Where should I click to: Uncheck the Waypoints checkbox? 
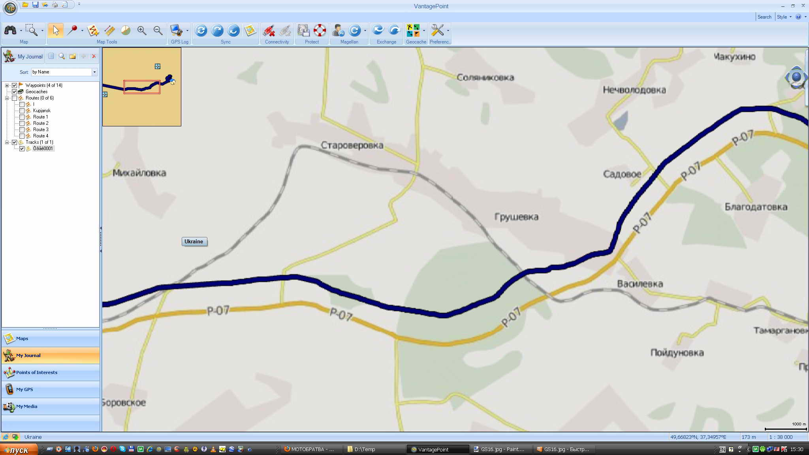pos(15,85)
